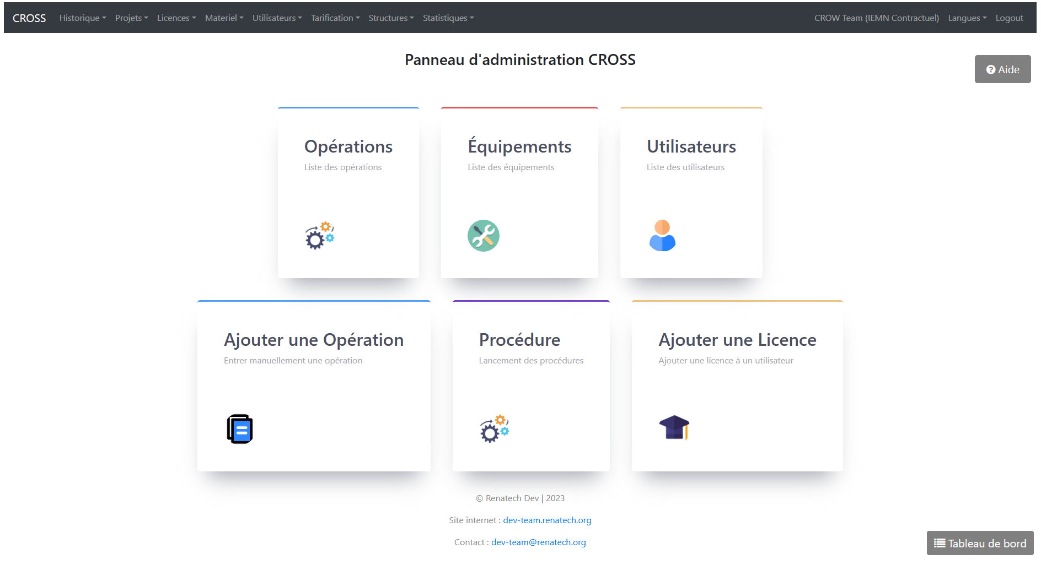Viewport: 1041px width, 565px height.
Task: Open the Licences dropdown
Action: [x=176, y=18]
